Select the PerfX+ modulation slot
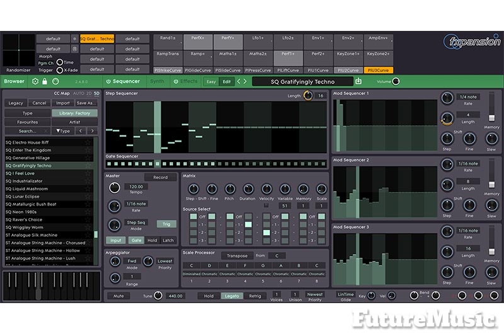This screenshot has height=334, width=504. click(198, 42)
